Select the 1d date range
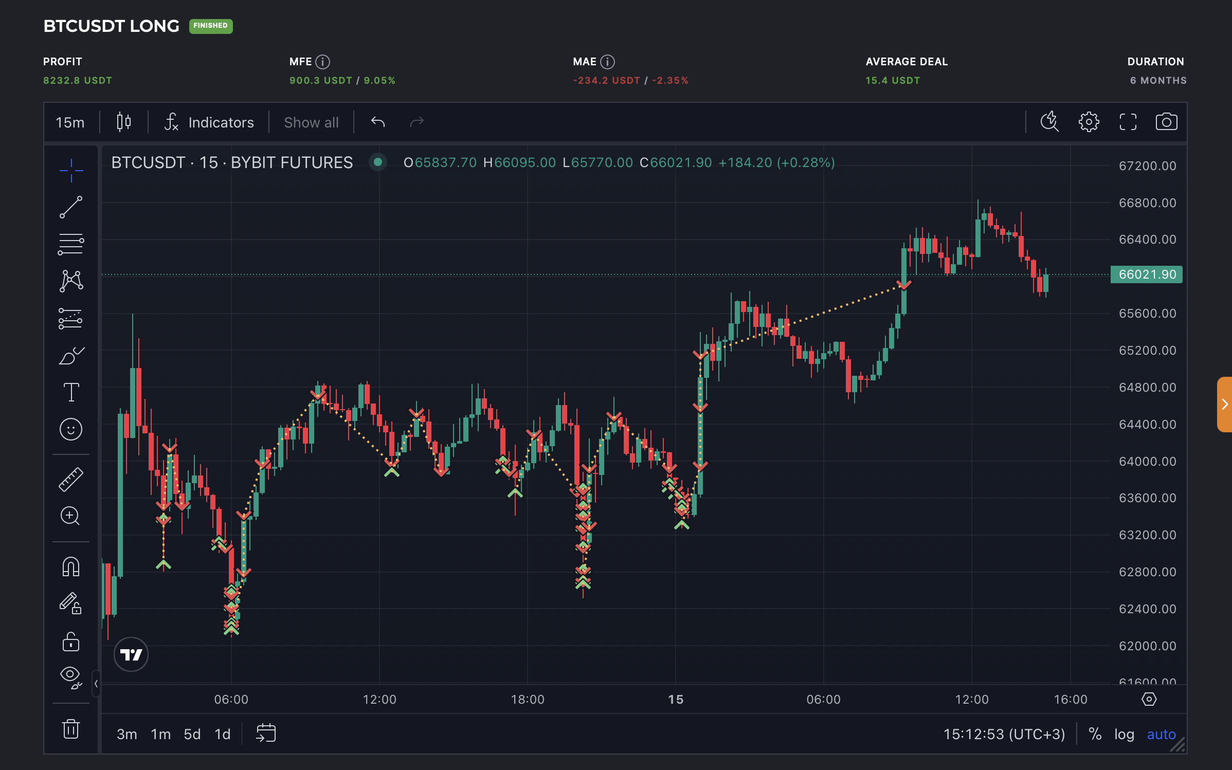The height and width of the screenshot is (770, 1232). click(222, 734)
